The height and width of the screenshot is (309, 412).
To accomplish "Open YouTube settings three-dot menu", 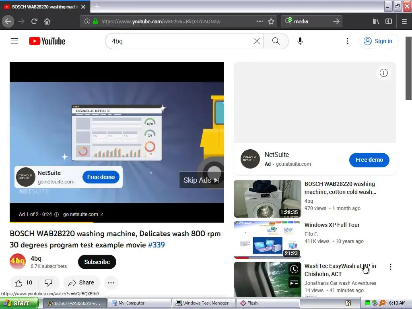I will (x=347, y=41).
